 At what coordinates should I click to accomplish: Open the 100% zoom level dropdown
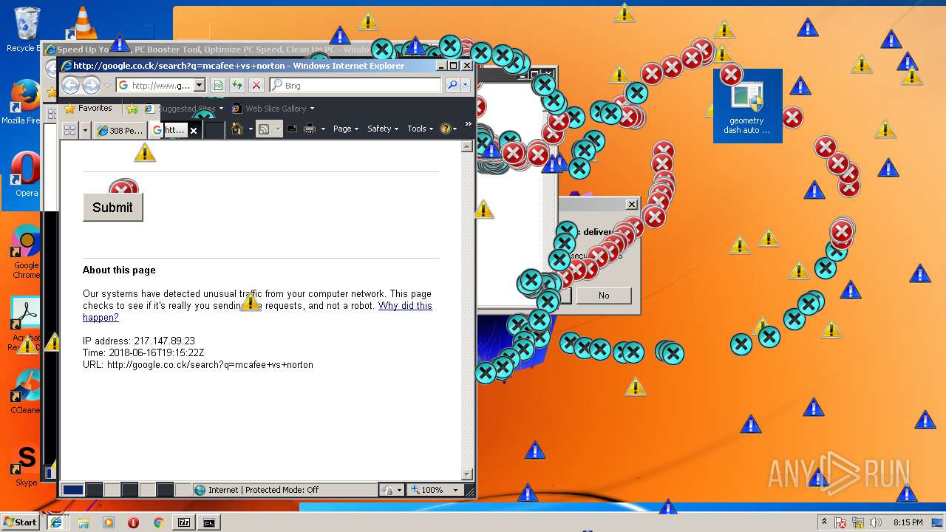pos(436,490)
